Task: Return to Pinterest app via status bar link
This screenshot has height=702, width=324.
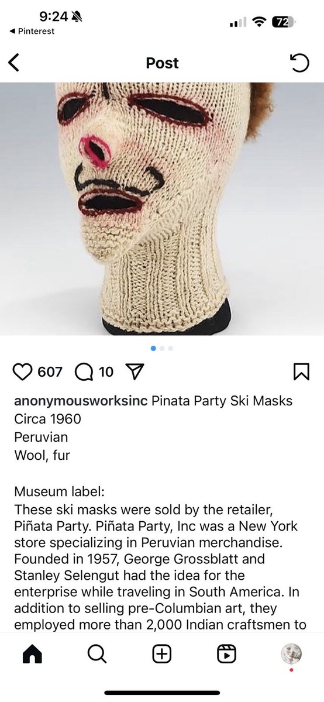Action: coord(32,31)
